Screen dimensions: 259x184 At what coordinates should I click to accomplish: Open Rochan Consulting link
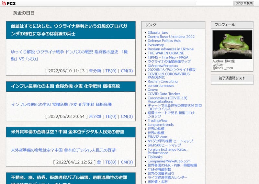click(163, 81)
